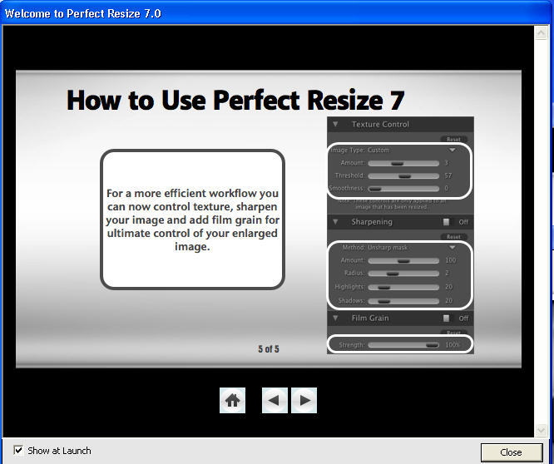The image size is (554, 464).
Task: Click the next slide arrow
Action: tap(304, 401)
